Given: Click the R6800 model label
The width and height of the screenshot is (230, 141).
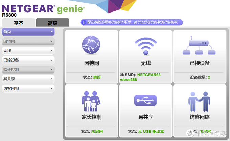Looking at the screenshot, I should (x=9, y=15).
